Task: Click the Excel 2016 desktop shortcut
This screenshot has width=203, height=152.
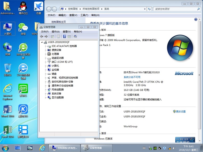Action: point(8,131)
